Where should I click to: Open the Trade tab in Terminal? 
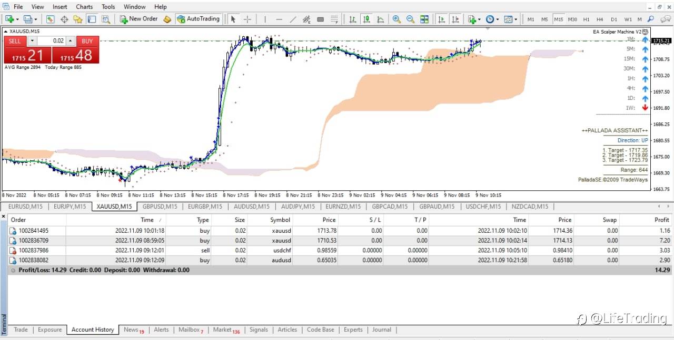21,329
